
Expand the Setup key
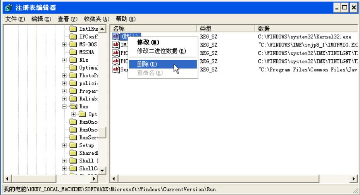pos(64,145)
